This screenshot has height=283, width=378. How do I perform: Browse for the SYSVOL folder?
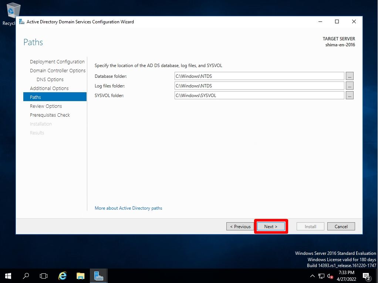pos(350,95)
